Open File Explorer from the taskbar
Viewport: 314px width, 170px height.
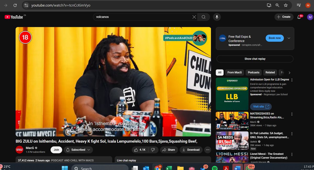180,168
